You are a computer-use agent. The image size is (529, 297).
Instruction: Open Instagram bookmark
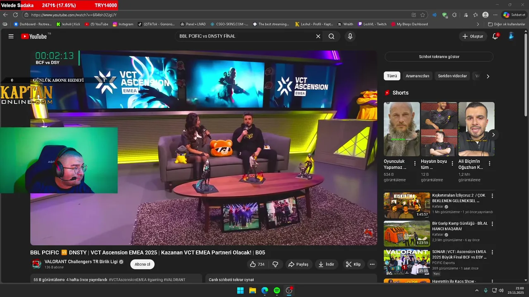tap(123, 24)
